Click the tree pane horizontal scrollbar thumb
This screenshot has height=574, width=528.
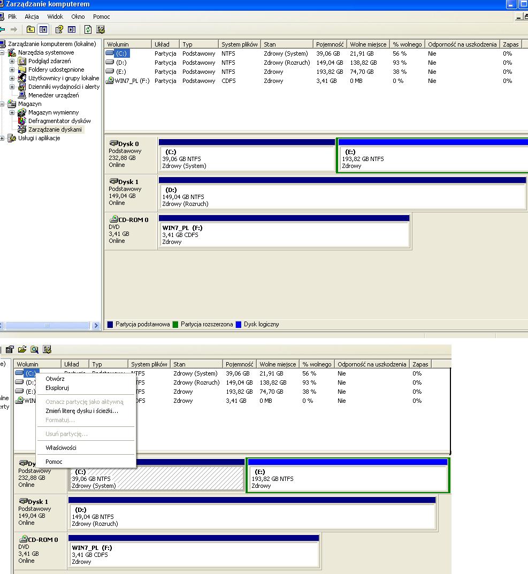coord(47,325)
